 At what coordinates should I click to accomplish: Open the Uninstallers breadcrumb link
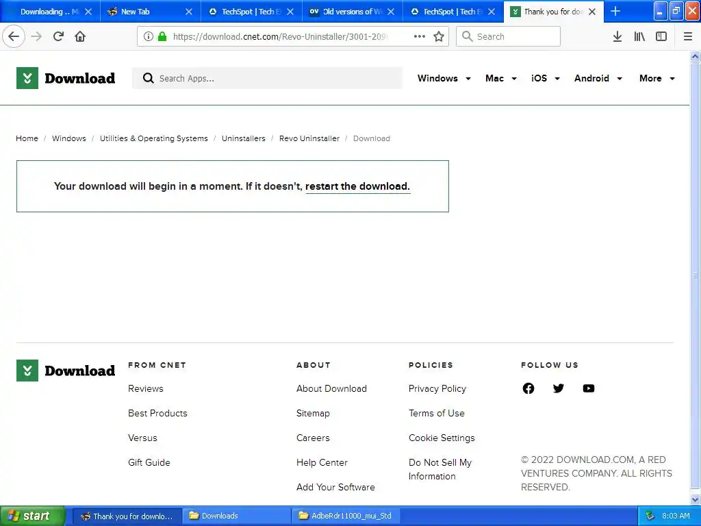pyautogui.click(x=243, y=138)
